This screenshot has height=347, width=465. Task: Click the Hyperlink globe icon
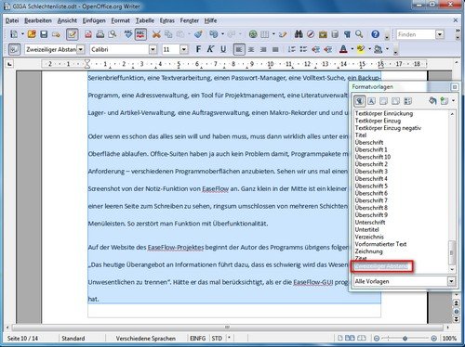click(x=253, y=34)
